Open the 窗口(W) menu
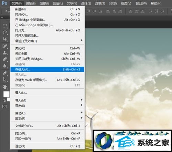Image resolution: width=172 pixels, height=152 pixels. click(141, 3)
